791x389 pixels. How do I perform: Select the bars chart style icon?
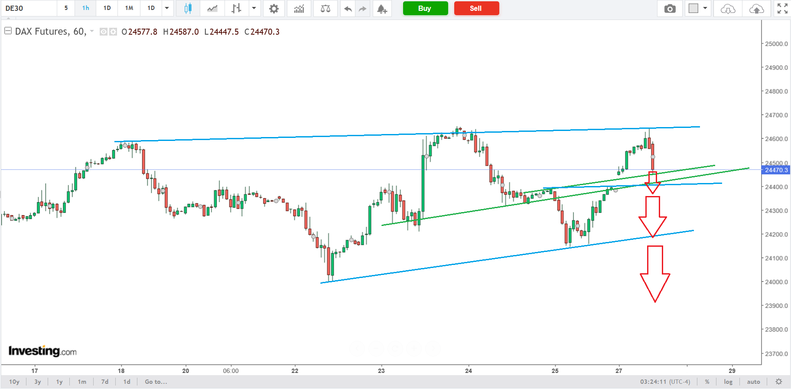point(236,8)
